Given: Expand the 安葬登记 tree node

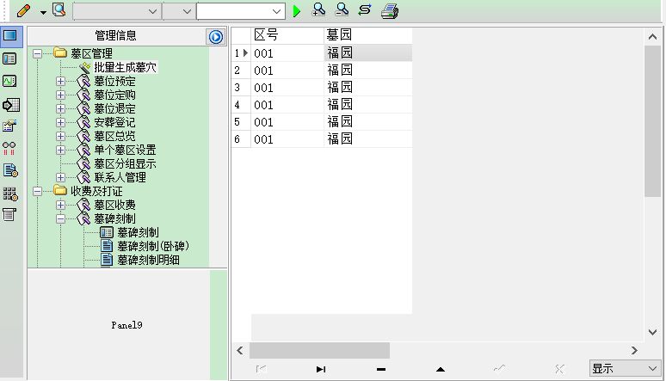Looking at the screenshot, I should click(61, 122).
